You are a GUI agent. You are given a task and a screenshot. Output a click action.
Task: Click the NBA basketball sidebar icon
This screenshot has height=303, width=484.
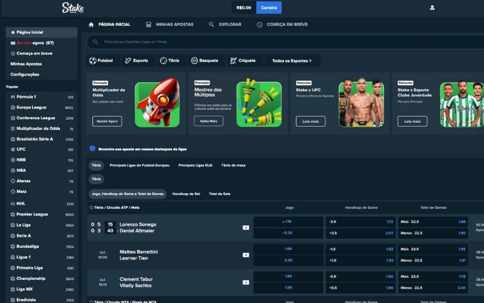13,170
